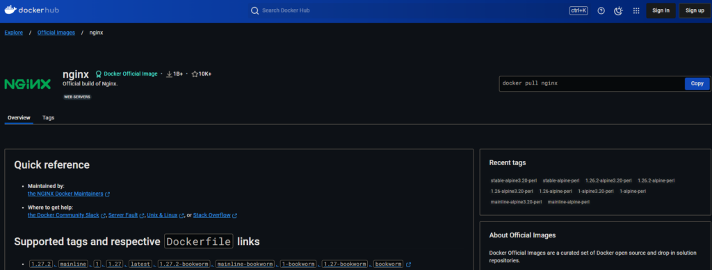This screenshot has height=270, width=712.
Task: Click external link icon after bookworm tag
Action: tap(408, 264)
